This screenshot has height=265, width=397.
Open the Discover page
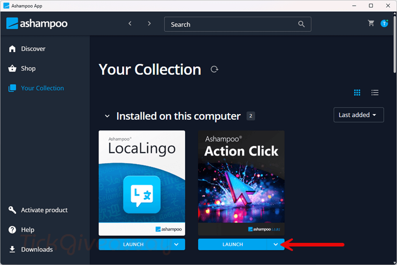[27, 49]
